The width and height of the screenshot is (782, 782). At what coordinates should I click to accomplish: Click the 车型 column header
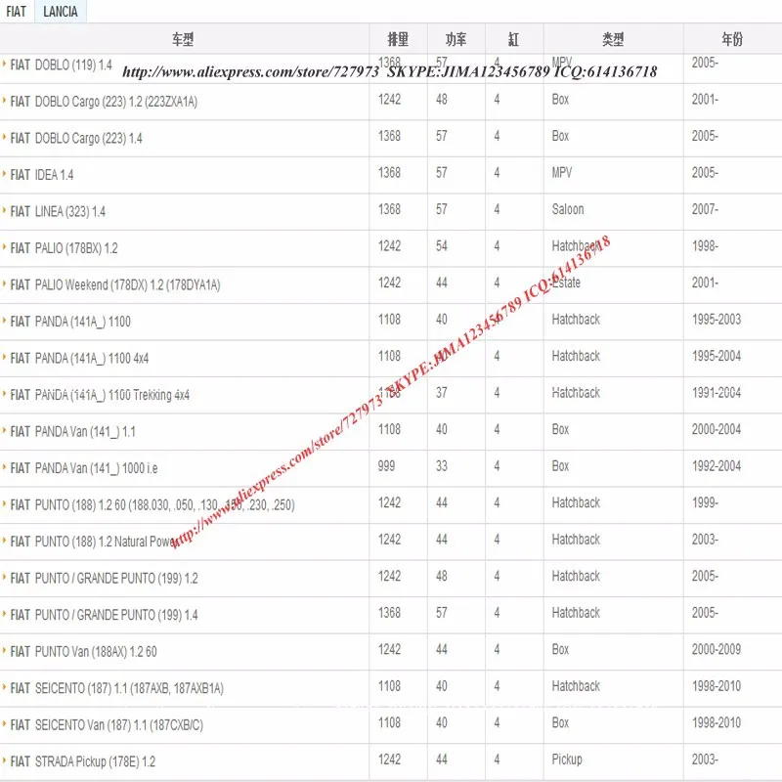pyautogui.click(x=183, y=39)
